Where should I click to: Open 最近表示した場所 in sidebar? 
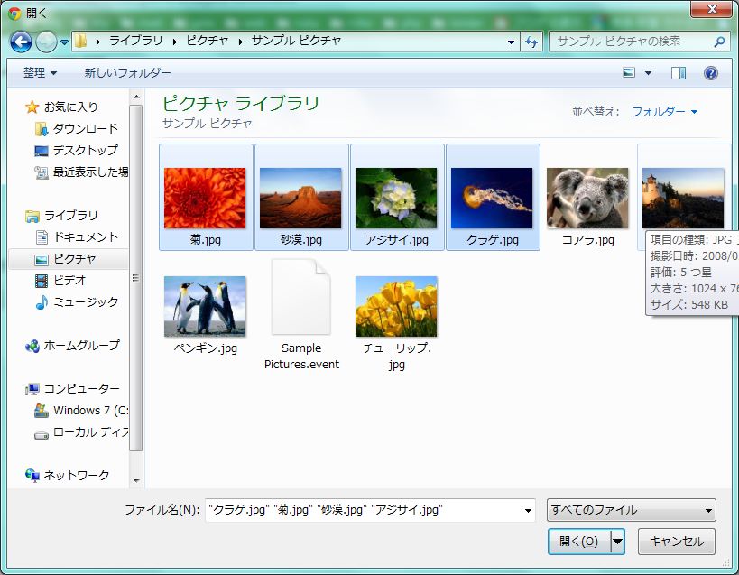pos(81,172)
